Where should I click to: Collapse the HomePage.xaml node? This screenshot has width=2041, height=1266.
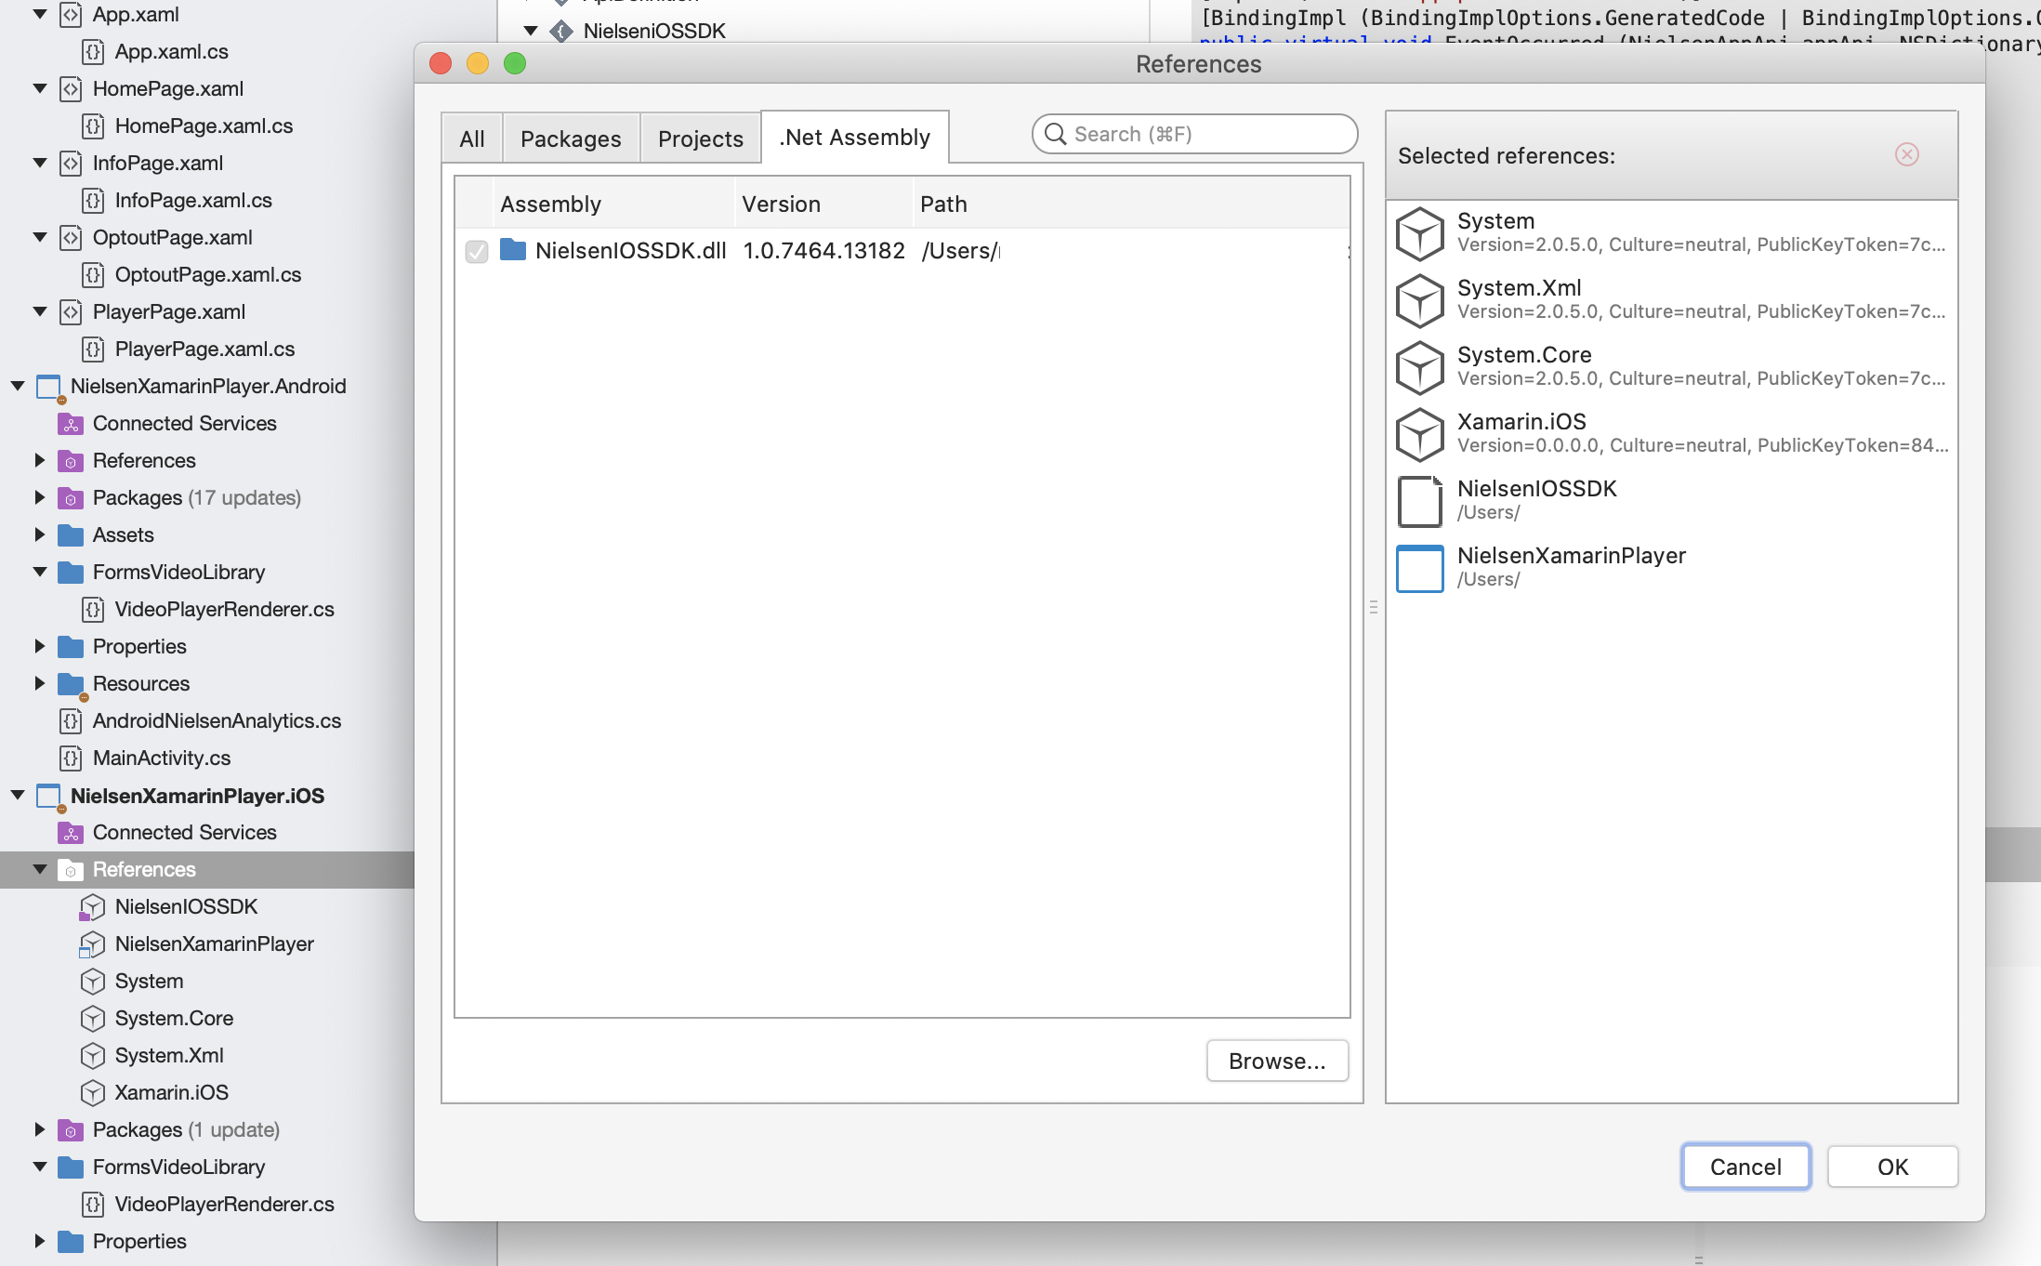pyautogui.click(x=40, y=88)
